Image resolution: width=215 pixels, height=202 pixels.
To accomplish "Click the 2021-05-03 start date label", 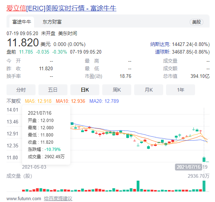I will 34,167.
